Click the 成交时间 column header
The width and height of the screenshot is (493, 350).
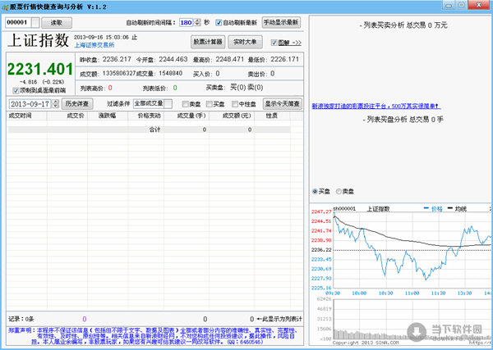click(20, 117)
